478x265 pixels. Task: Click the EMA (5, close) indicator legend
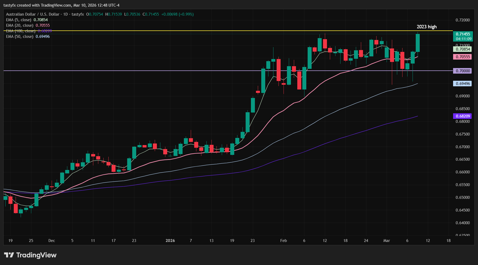[19, 20]
